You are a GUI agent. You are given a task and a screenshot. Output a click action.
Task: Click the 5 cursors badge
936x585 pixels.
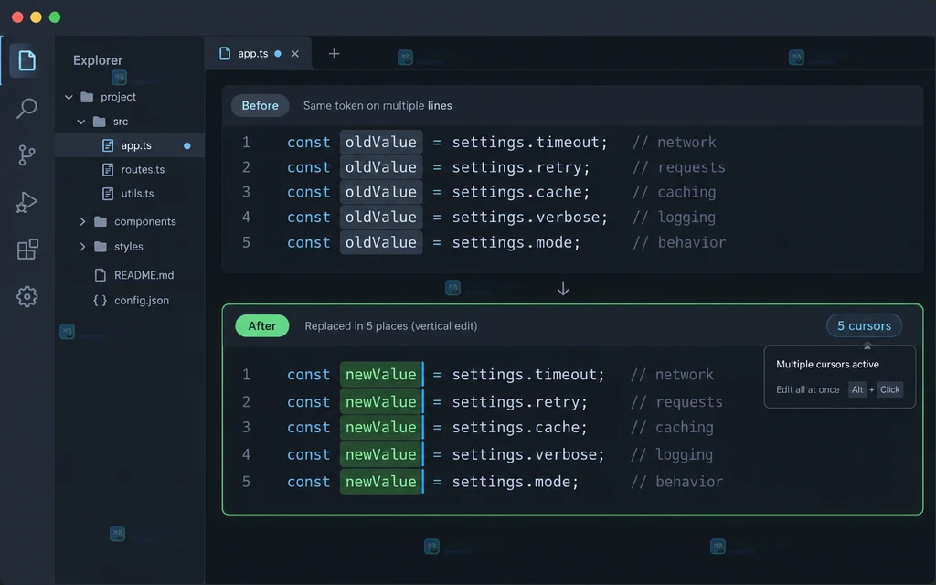(864, 326)
